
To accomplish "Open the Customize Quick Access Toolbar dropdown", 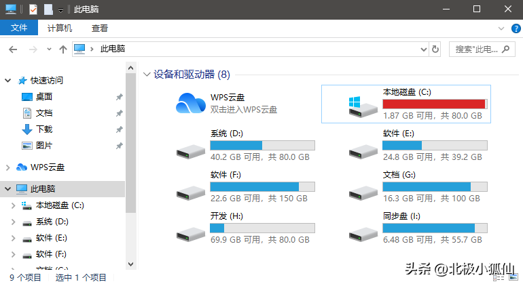I will click(60, 10).
